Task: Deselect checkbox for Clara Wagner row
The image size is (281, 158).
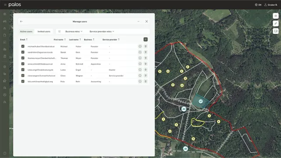Action: pyautogui.click(x=23, y=75)
